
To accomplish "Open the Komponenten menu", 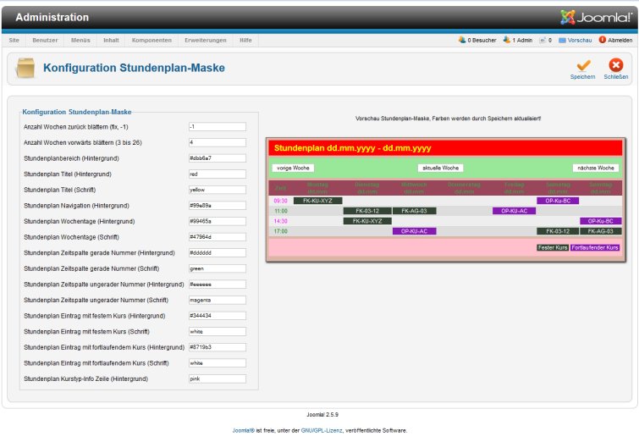I will pyautogui.click(x=151, y=40).
